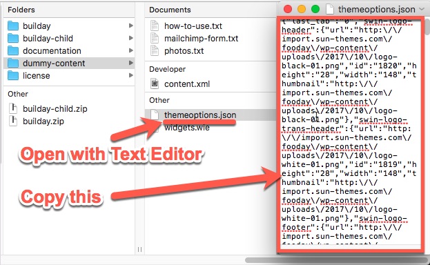
Task: Expand the documentation folder arrow
Action: pyautogui.click(x=131, y=50)
